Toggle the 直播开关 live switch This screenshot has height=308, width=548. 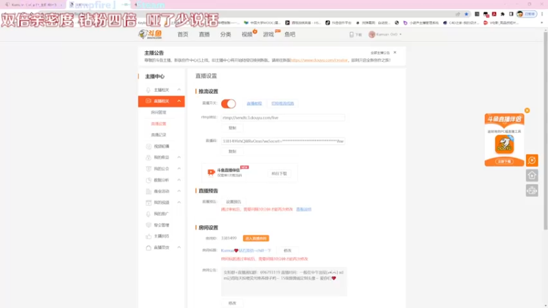pyautogui.click(x=229, y=103)
